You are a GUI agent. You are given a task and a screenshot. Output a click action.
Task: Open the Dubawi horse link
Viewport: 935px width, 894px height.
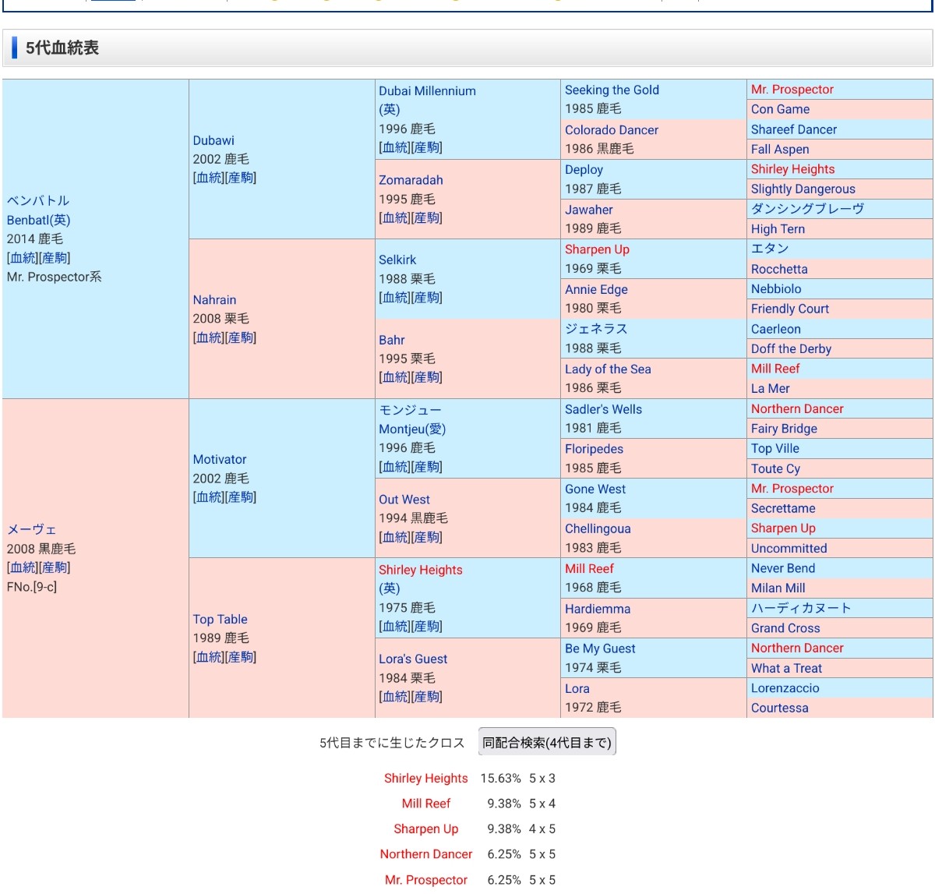pyautogui.click(x=213, y=140)
